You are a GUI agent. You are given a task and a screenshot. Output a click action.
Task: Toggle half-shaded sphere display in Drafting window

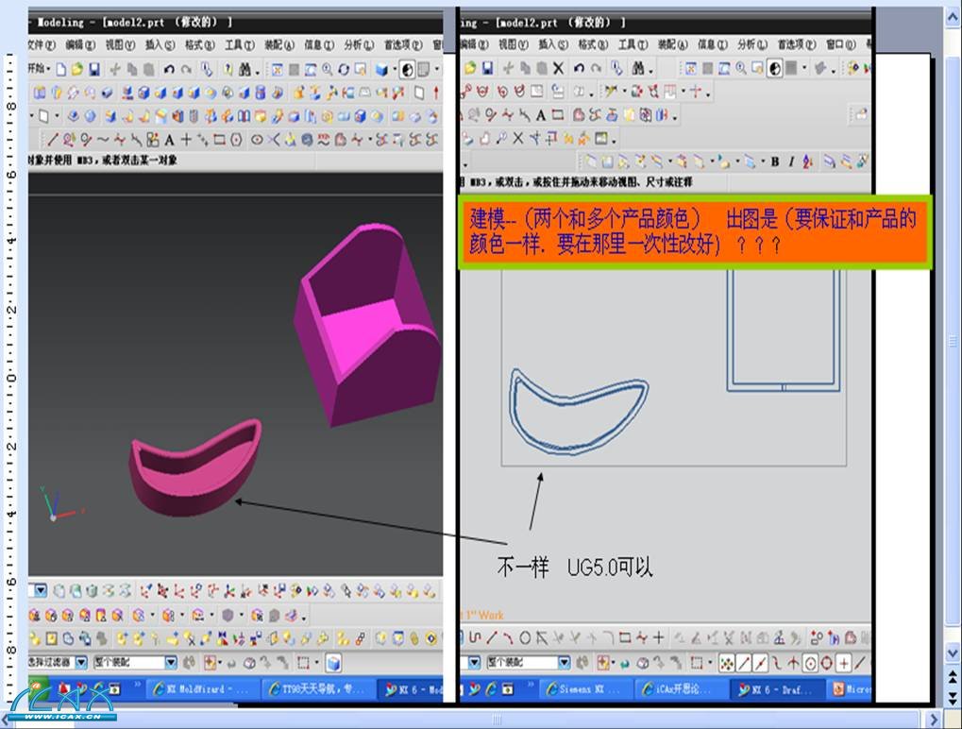pos(775,67)
